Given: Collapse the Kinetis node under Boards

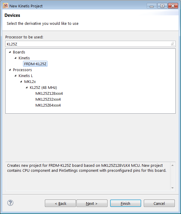Looking at the screenshot, I should point(16,58).
